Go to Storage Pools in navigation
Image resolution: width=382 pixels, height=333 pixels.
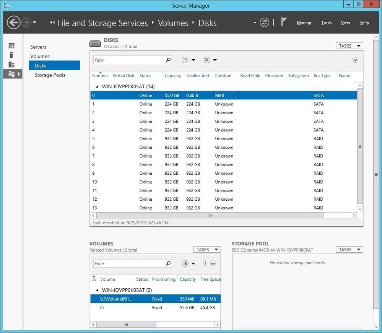(x=50, y=75)
